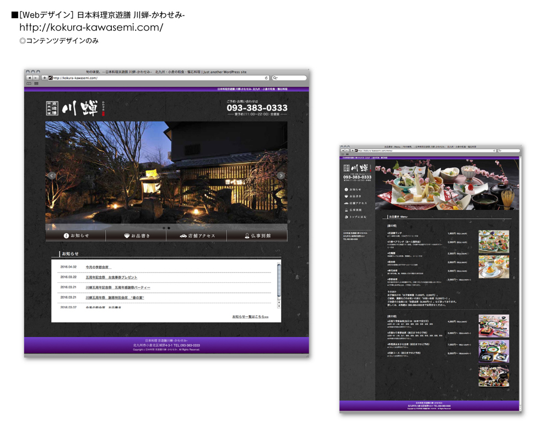The width and height of the screenshot is (551, 440).
Task: Click the お知らせ一覧はこちら>> link
Action: [250, 317]
